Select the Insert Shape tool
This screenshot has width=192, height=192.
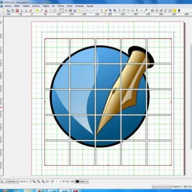point(84,11)
